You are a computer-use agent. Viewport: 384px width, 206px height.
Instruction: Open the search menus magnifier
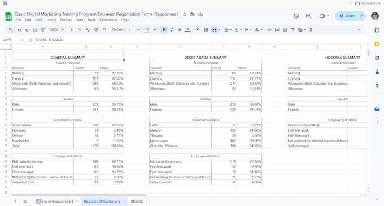pyautogui.click(x=11, y=29)
